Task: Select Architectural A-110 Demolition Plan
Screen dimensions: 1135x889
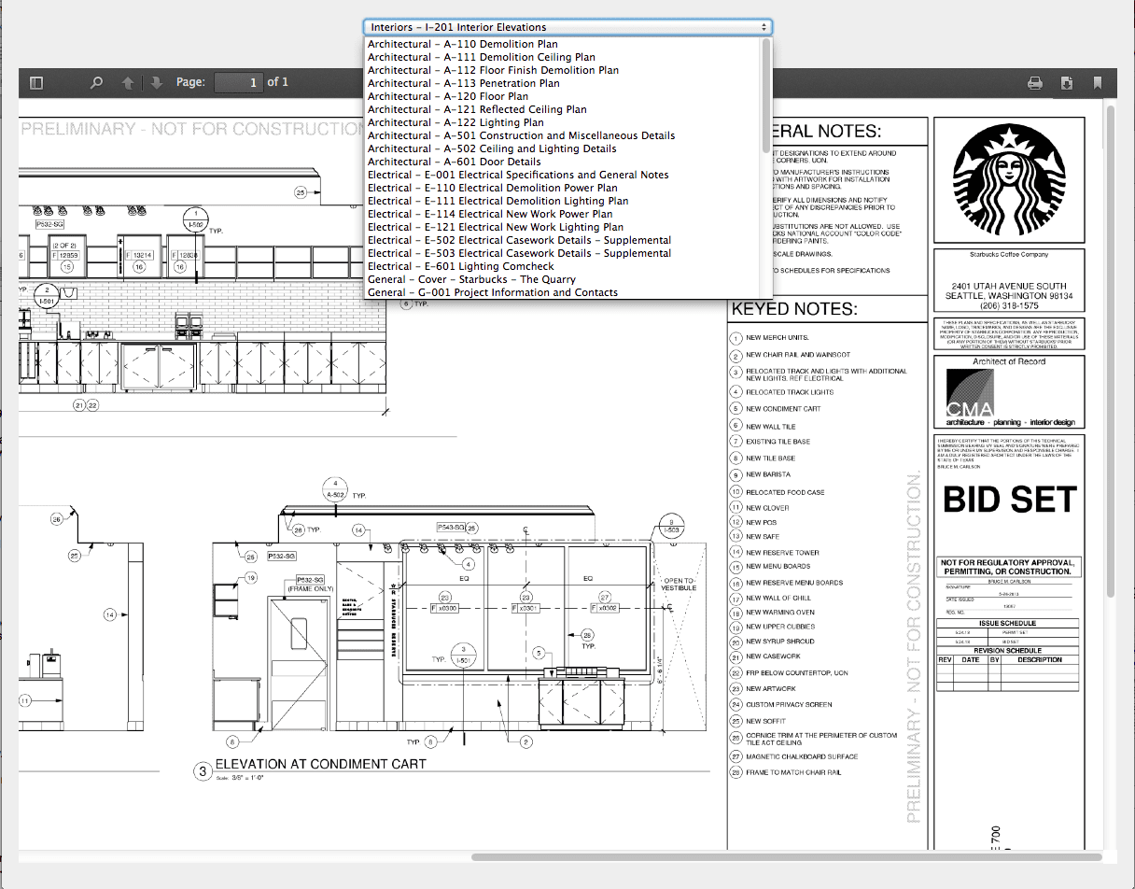Action: click(x=563, y=44)
